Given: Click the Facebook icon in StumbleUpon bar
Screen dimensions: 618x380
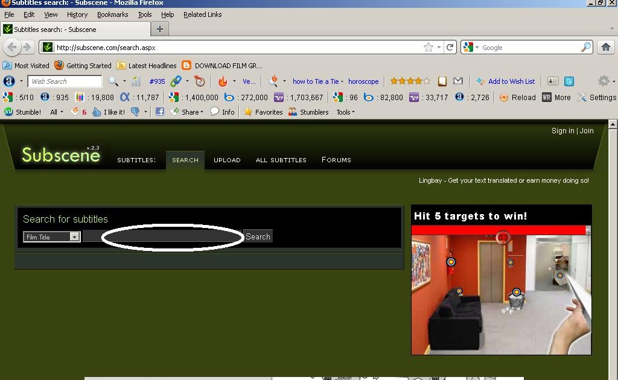Looking at the screenshot, I should (x=159, y=112).
